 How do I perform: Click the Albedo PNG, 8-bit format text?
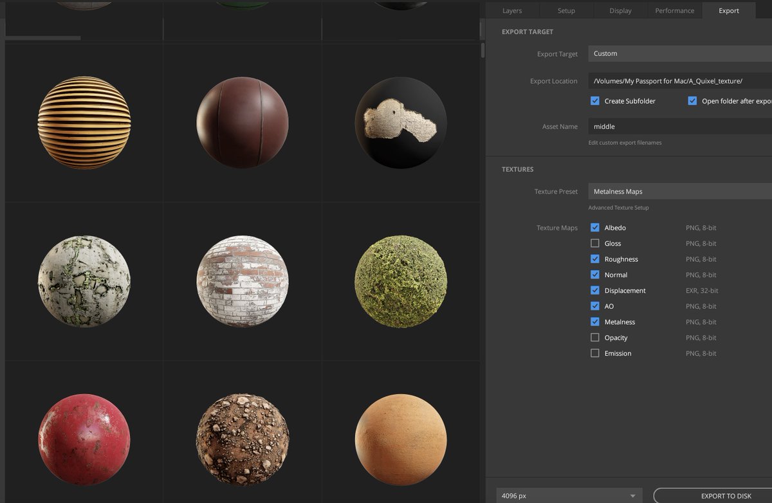(701, 228)
